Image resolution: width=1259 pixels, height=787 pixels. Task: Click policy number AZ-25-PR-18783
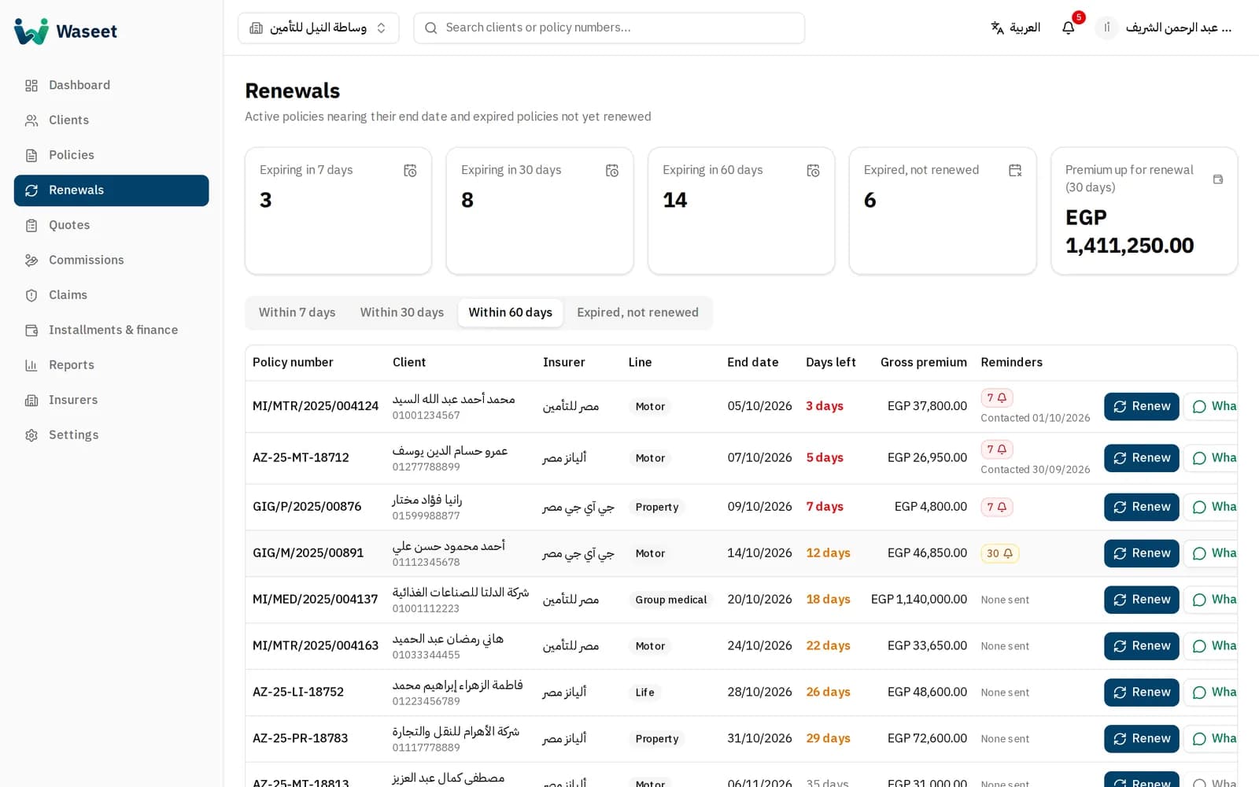[300, 738]
